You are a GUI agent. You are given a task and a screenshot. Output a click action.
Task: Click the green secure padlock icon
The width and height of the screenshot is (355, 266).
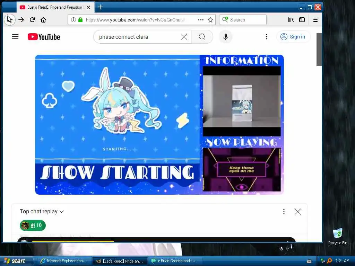(80, 20)
